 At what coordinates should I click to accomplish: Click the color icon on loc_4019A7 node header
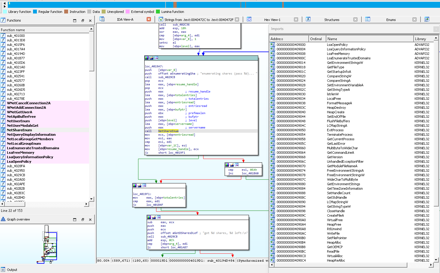click(x=147, y=58)
